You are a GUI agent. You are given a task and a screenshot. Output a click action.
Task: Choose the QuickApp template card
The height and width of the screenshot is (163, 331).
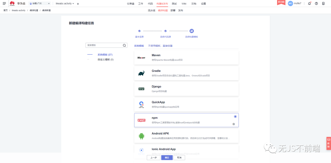[x=186, y=104]
